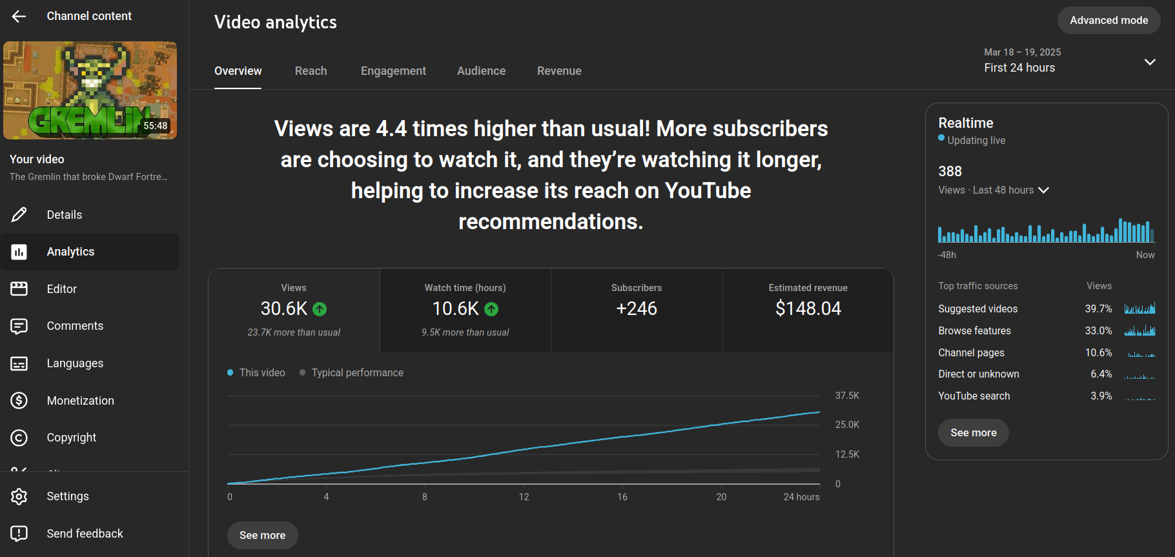Screen dimensions: 1175x557
Task: Open the Audience tab
Action: 481,71
